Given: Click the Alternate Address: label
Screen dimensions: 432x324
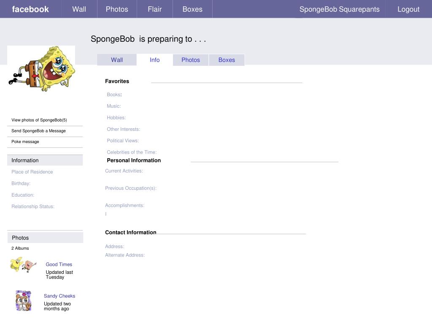Looking at the screenshot, I should 125,255.
